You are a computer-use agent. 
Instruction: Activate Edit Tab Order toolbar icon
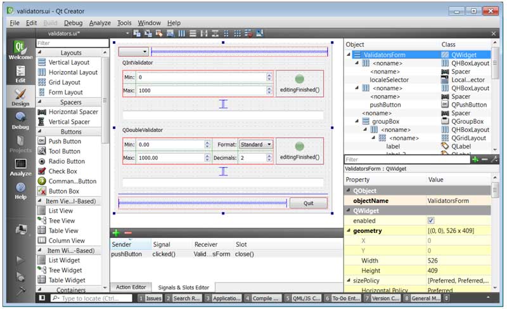click(x=170, y=34)
